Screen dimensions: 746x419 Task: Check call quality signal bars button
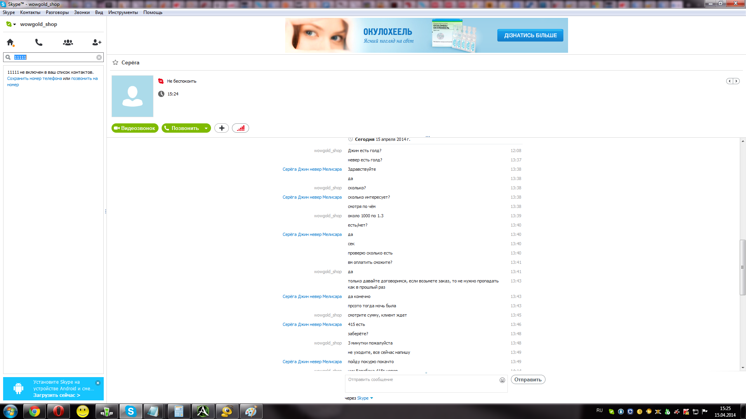[x=241, y=128]
